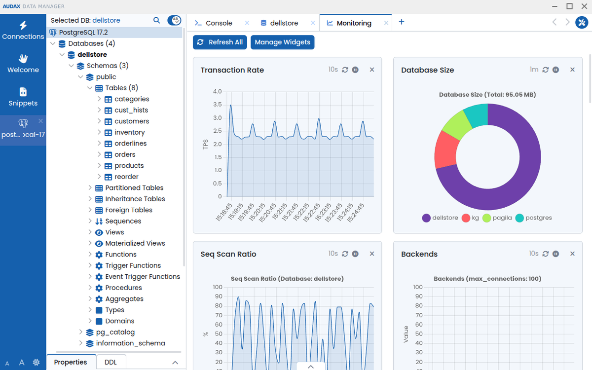Close the Transaction Rate widget
592x370 pixels.
[x=372, y=70]
